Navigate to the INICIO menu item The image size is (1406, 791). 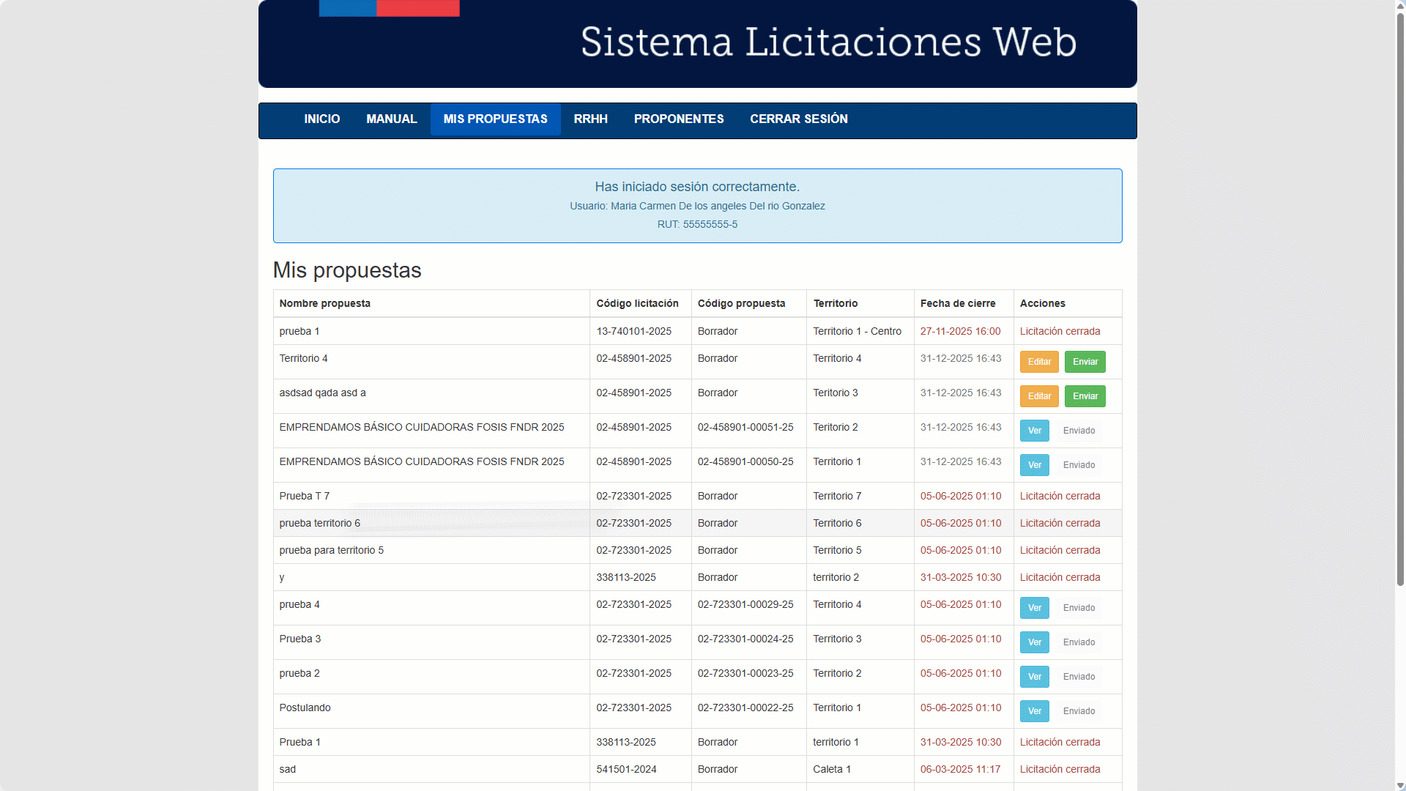(321, 119)
